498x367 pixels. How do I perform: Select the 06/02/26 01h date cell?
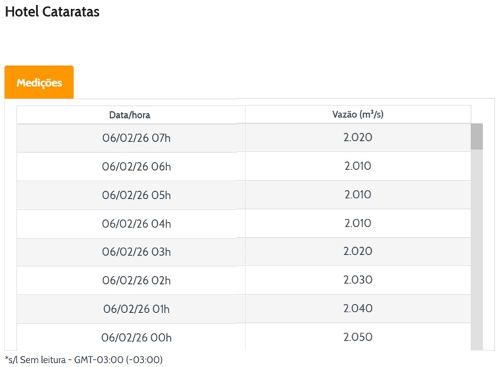pos(136,309)
